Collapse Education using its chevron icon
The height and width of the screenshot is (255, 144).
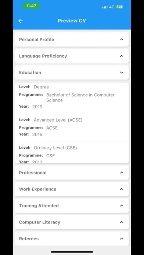(122, 73)
